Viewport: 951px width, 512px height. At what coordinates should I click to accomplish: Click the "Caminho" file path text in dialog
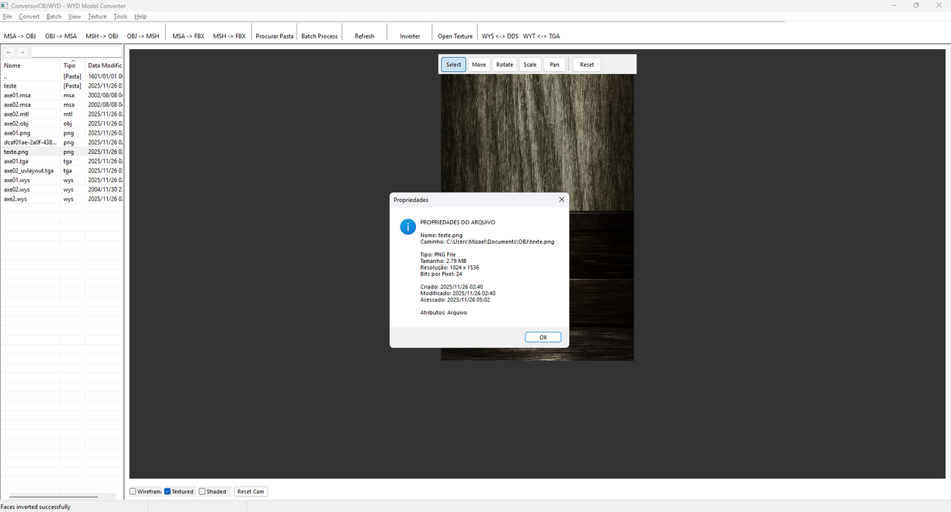487,242
